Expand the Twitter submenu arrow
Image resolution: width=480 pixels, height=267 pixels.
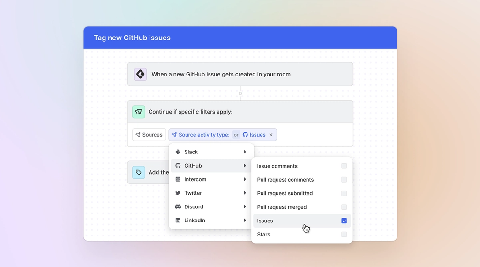pyautogui.click(x=245, y=193)
